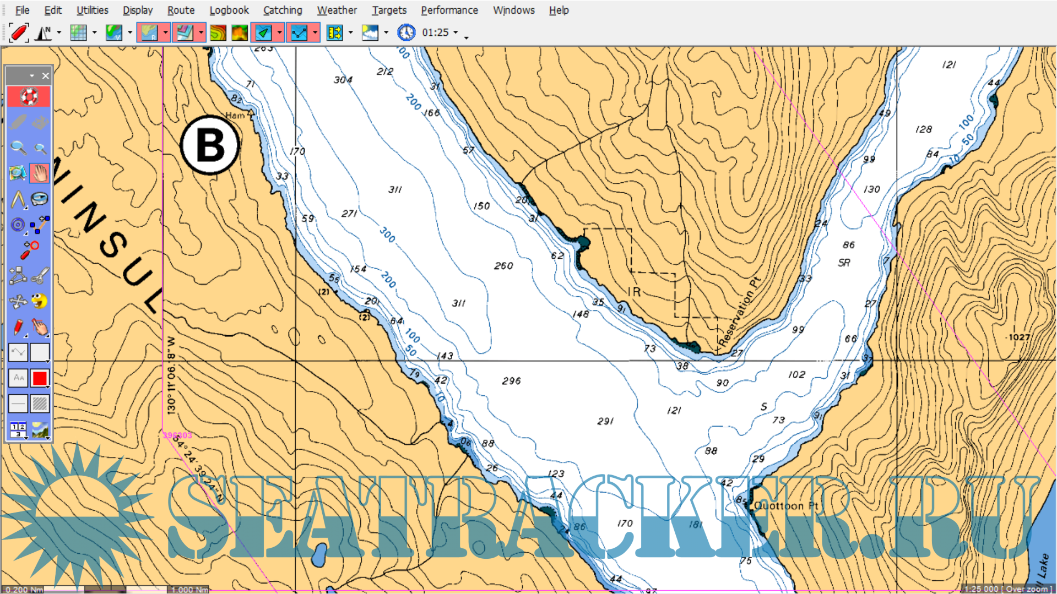
Task: Select the red pencil drawing tool
Action: [18, 327]
